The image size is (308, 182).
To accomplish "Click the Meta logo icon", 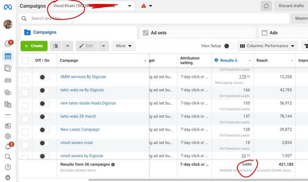I will [x=8, y=7].
